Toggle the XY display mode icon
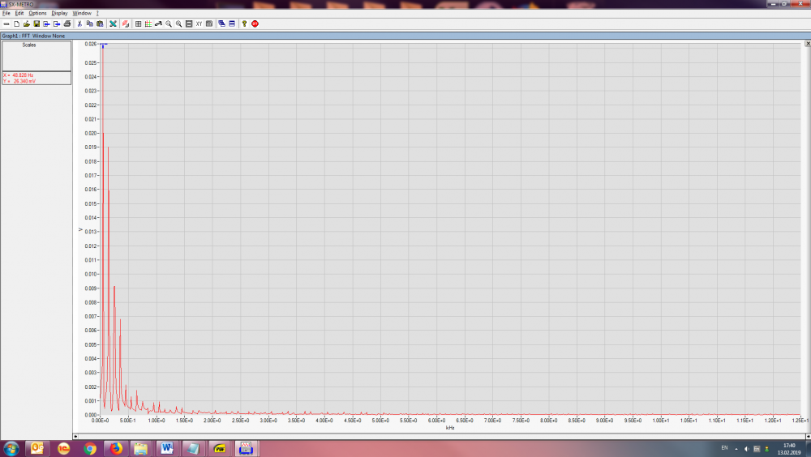This screenshot has height=457, width=811. tap(199, 23)
